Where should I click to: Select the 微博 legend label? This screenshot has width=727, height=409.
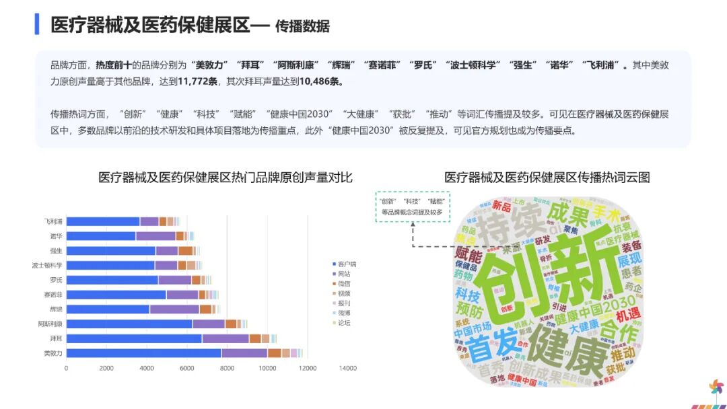(x=344, y=313)
